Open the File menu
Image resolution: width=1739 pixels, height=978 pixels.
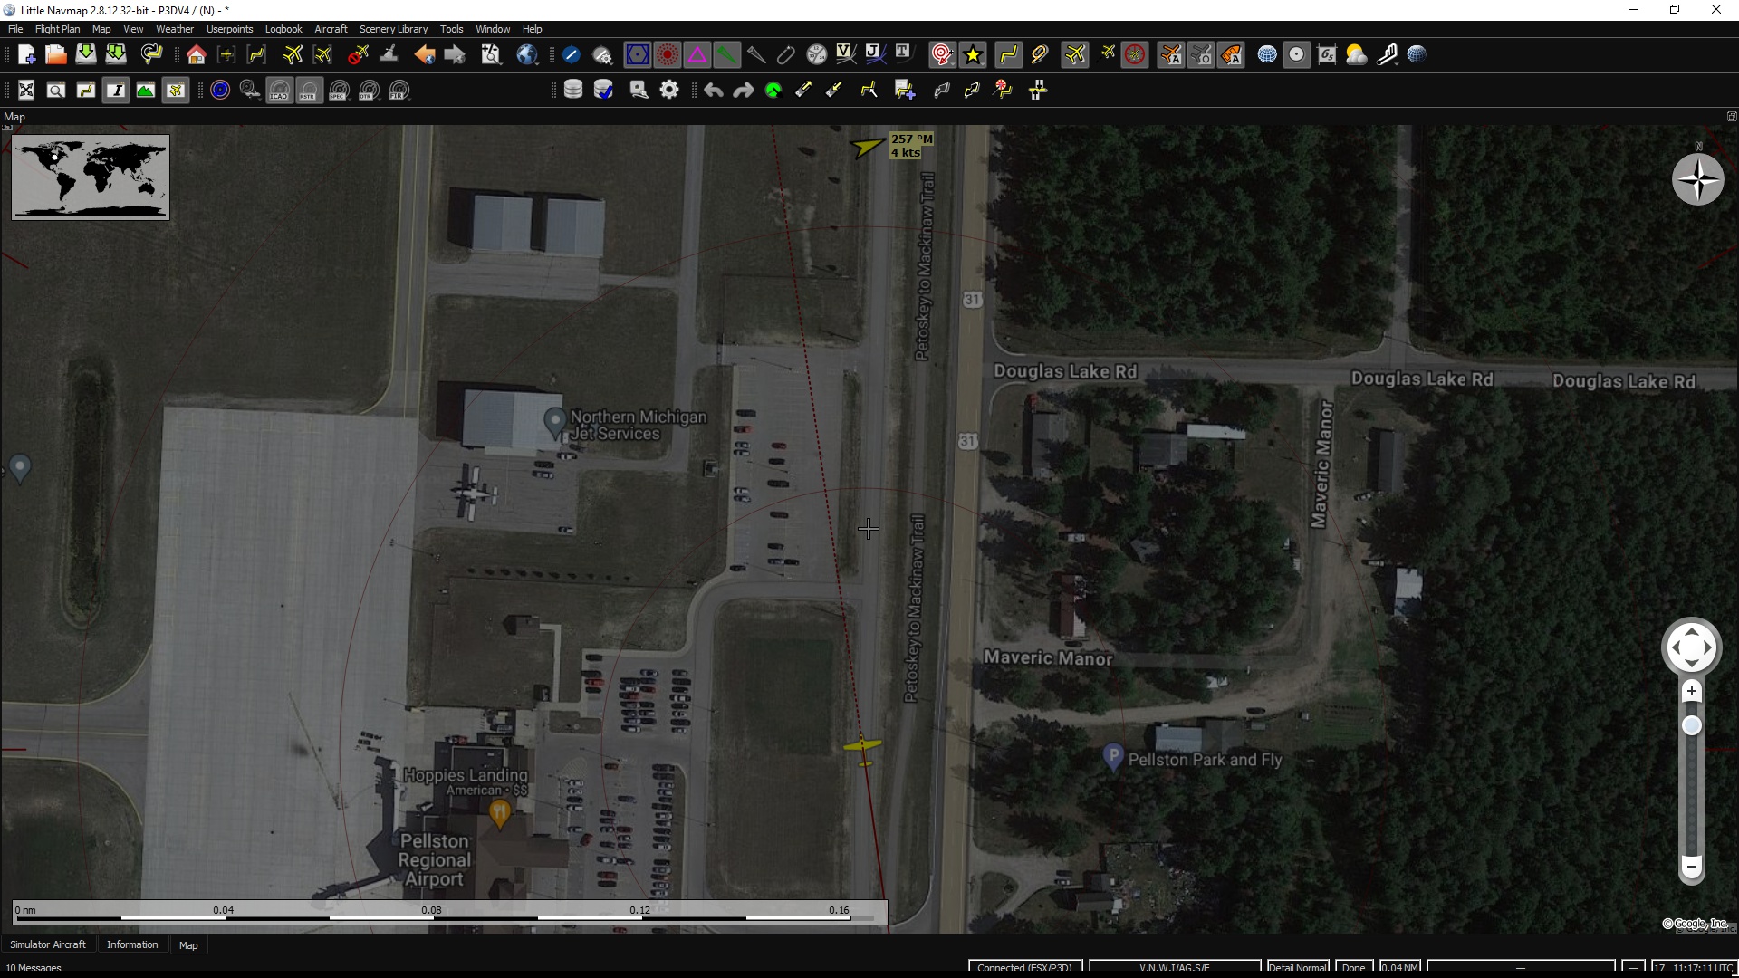15,29
